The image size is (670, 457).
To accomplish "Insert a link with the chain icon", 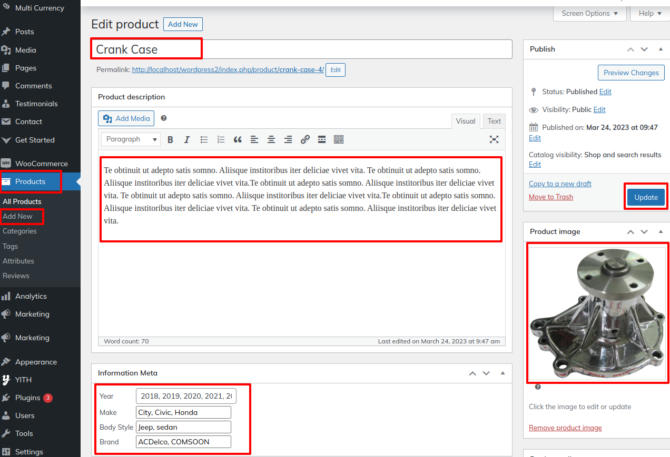I will [305, 139].
